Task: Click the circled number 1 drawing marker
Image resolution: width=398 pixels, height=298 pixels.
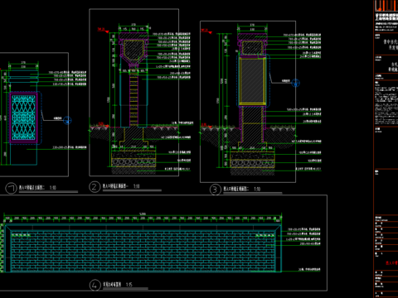Action: click(x=12, y=188)
